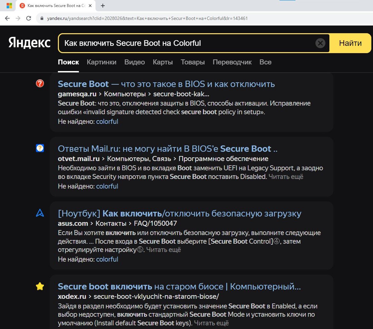
Task: Click the browser forward arrow
Action: point(18,18)
